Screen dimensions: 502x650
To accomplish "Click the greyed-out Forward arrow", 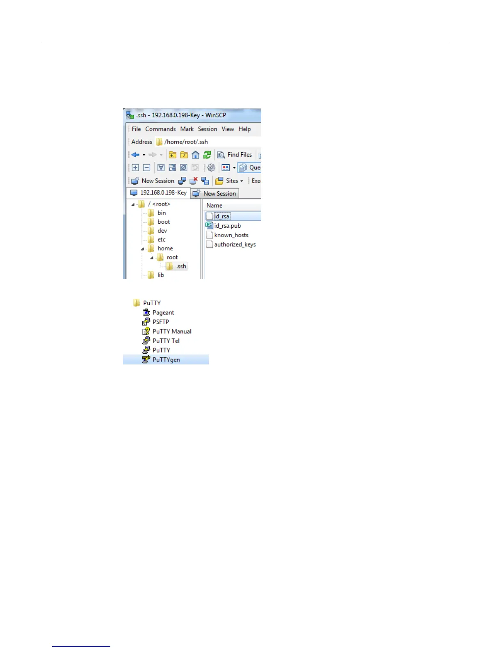I will pos(153,155).
